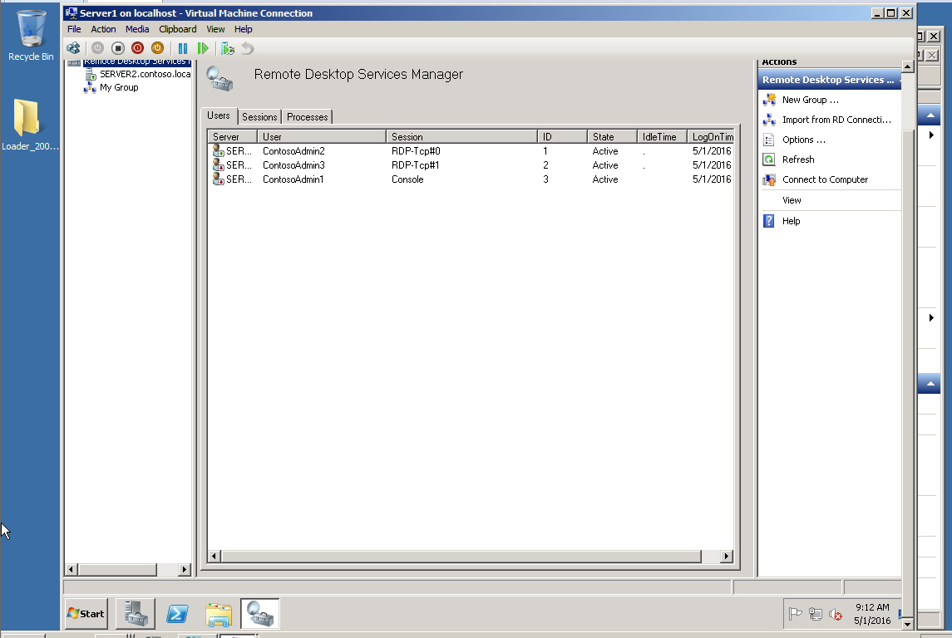Viewport: 952px width, 638px height.
Task: Open the View menu in menu bar
Action: point(215,29)
